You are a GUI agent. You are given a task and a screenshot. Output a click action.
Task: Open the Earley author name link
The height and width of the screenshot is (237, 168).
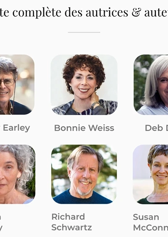point(15,128)
